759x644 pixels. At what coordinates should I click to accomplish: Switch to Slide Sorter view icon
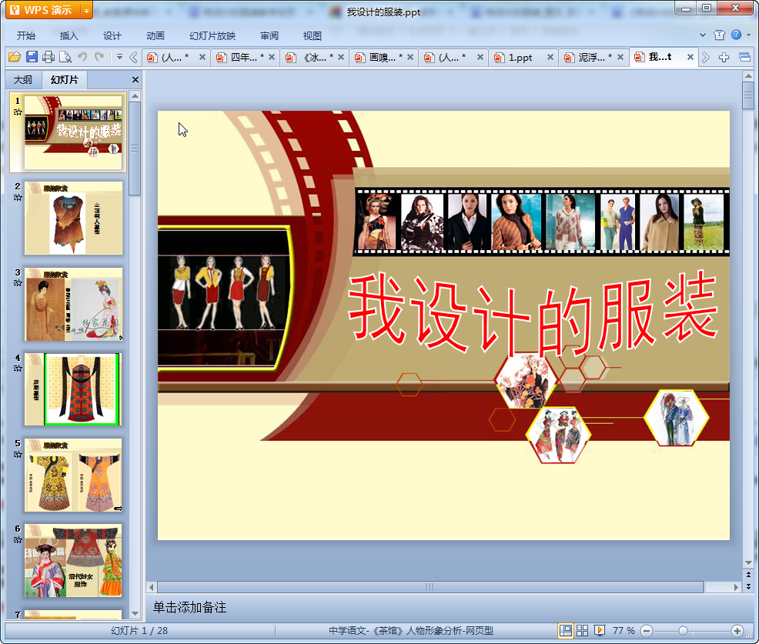[582, 630]
